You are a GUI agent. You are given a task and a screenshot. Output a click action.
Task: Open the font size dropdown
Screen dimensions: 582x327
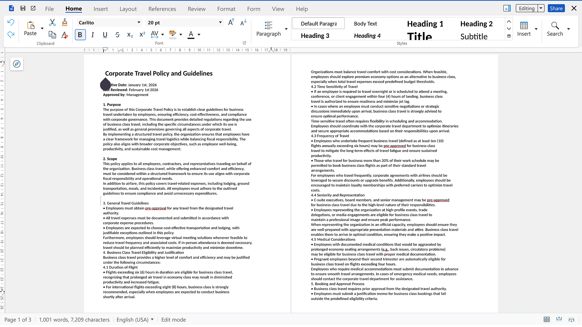[220, 22]
